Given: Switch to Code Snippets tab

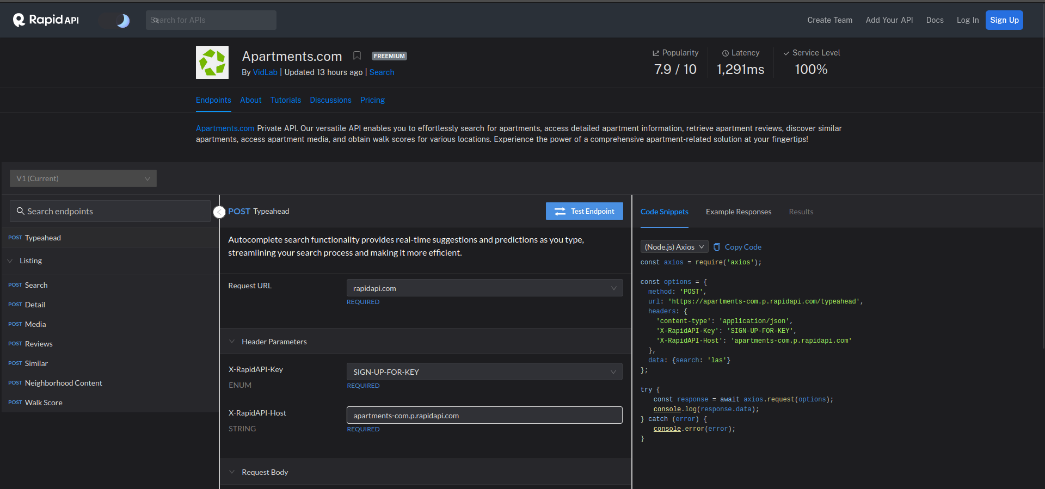Looking at the screenshot, I should 664,212.
